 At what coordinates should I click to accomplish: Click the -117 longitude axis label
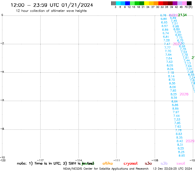tap(40, 160)
